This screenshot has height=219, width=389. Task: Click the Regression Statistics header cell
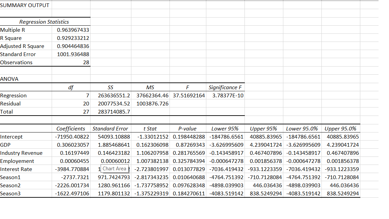[x=45, y=22]
